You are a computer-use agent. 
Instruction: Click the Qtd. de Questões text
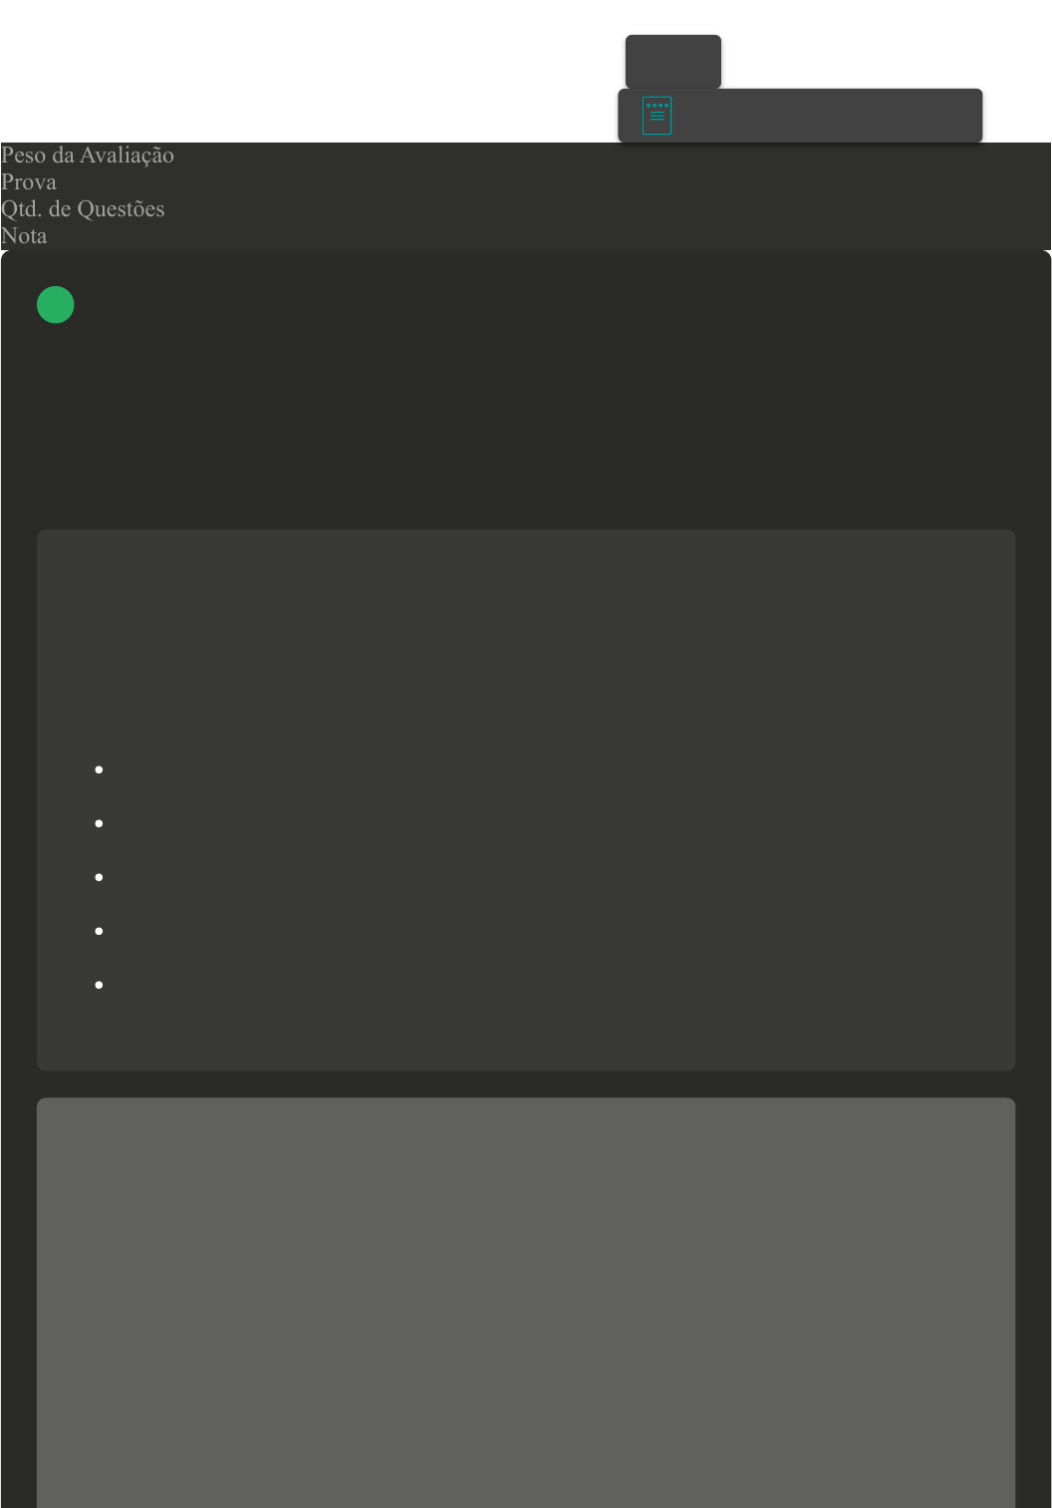click(x=83, y=209)
